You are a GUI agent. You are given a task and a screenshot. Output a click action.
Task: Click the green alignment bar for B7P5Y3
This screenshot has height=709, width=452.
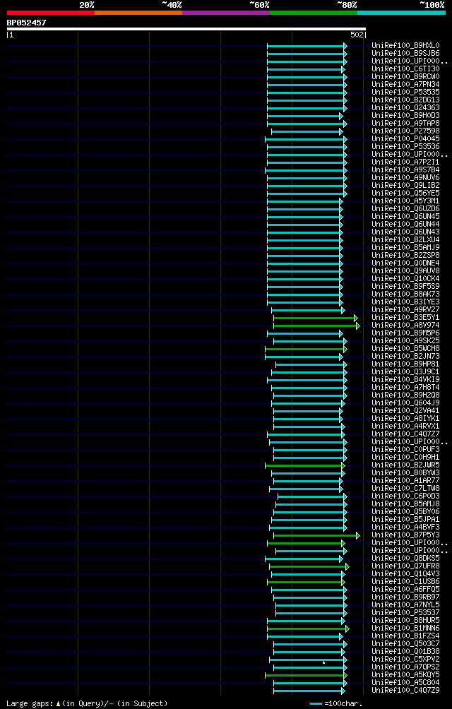[316, 535]
